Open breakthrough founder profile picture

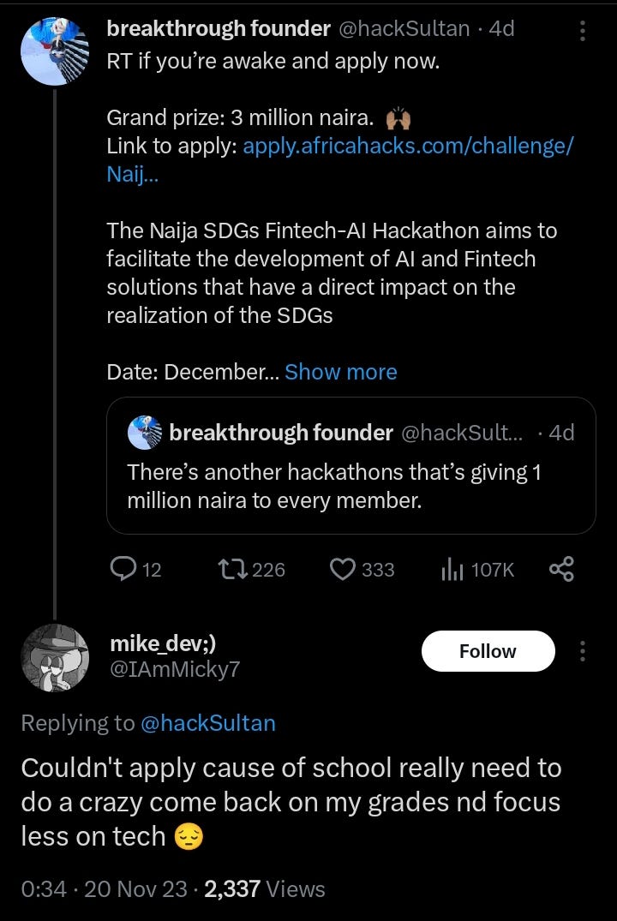pos(55,49)
